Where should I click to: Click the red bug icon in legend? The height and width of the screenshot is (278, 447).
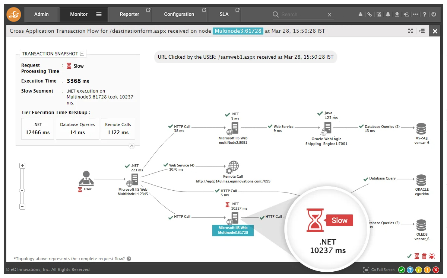[x=432, y=256]
